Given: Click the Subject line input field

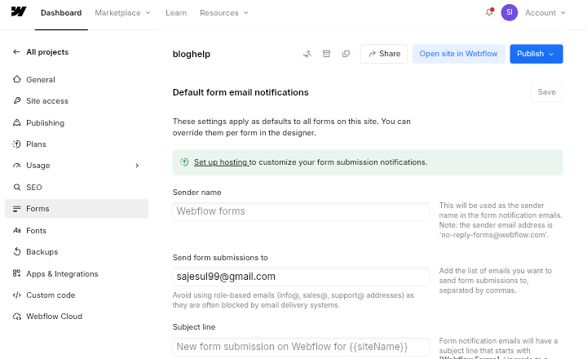Looking at the screenshot, I should (x=301, y=347).
